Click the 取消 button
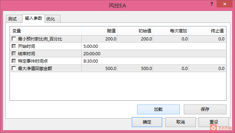The image size is (235, 133). coord(181,122)
